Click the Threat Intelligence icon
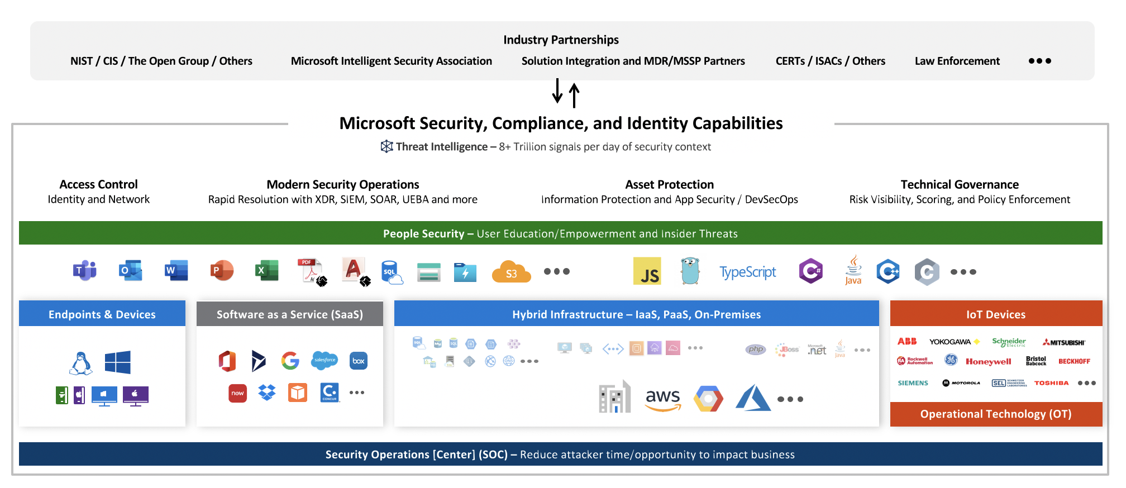Screen dimensions: 1126x488 (387, 146)
